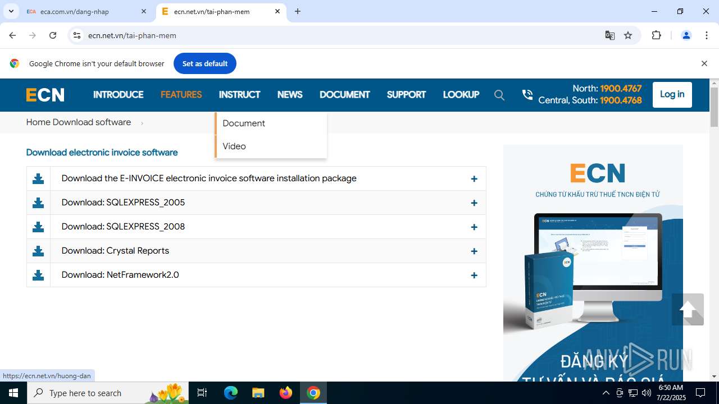719x404 pixels.
Task: Go forward with the browser forward arrow
Action: tap(33, 35)
